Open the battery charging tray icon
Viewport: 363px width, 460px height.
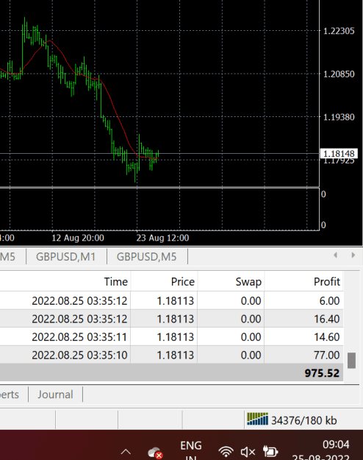click(270, 451)
